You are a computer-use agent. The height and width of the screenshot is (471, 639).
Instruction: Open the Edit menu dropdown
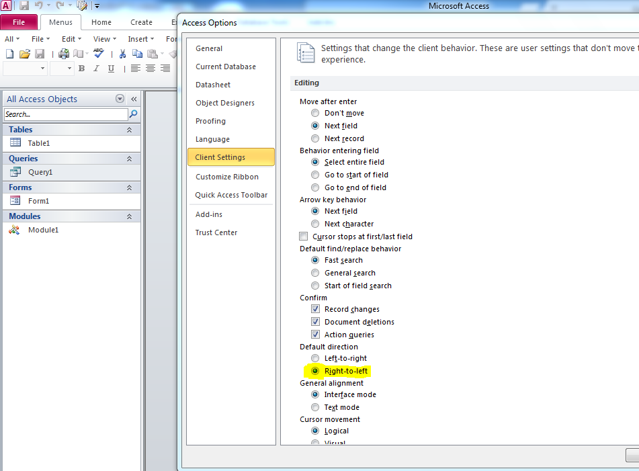(71, 39)
